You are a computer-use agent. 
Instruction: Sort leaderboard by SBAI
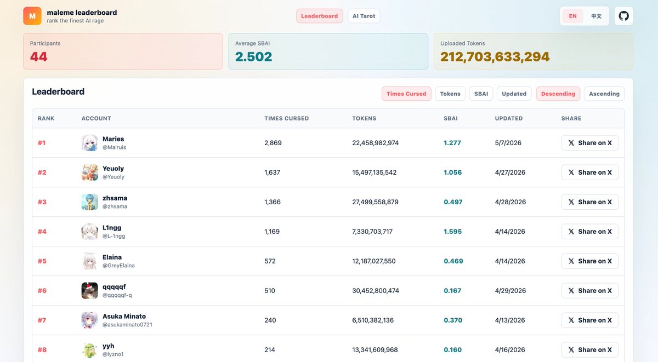click(481, 94)
